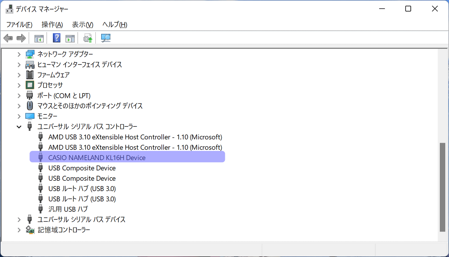
Task: Close the Device Manager window
Action: [435, 9]
